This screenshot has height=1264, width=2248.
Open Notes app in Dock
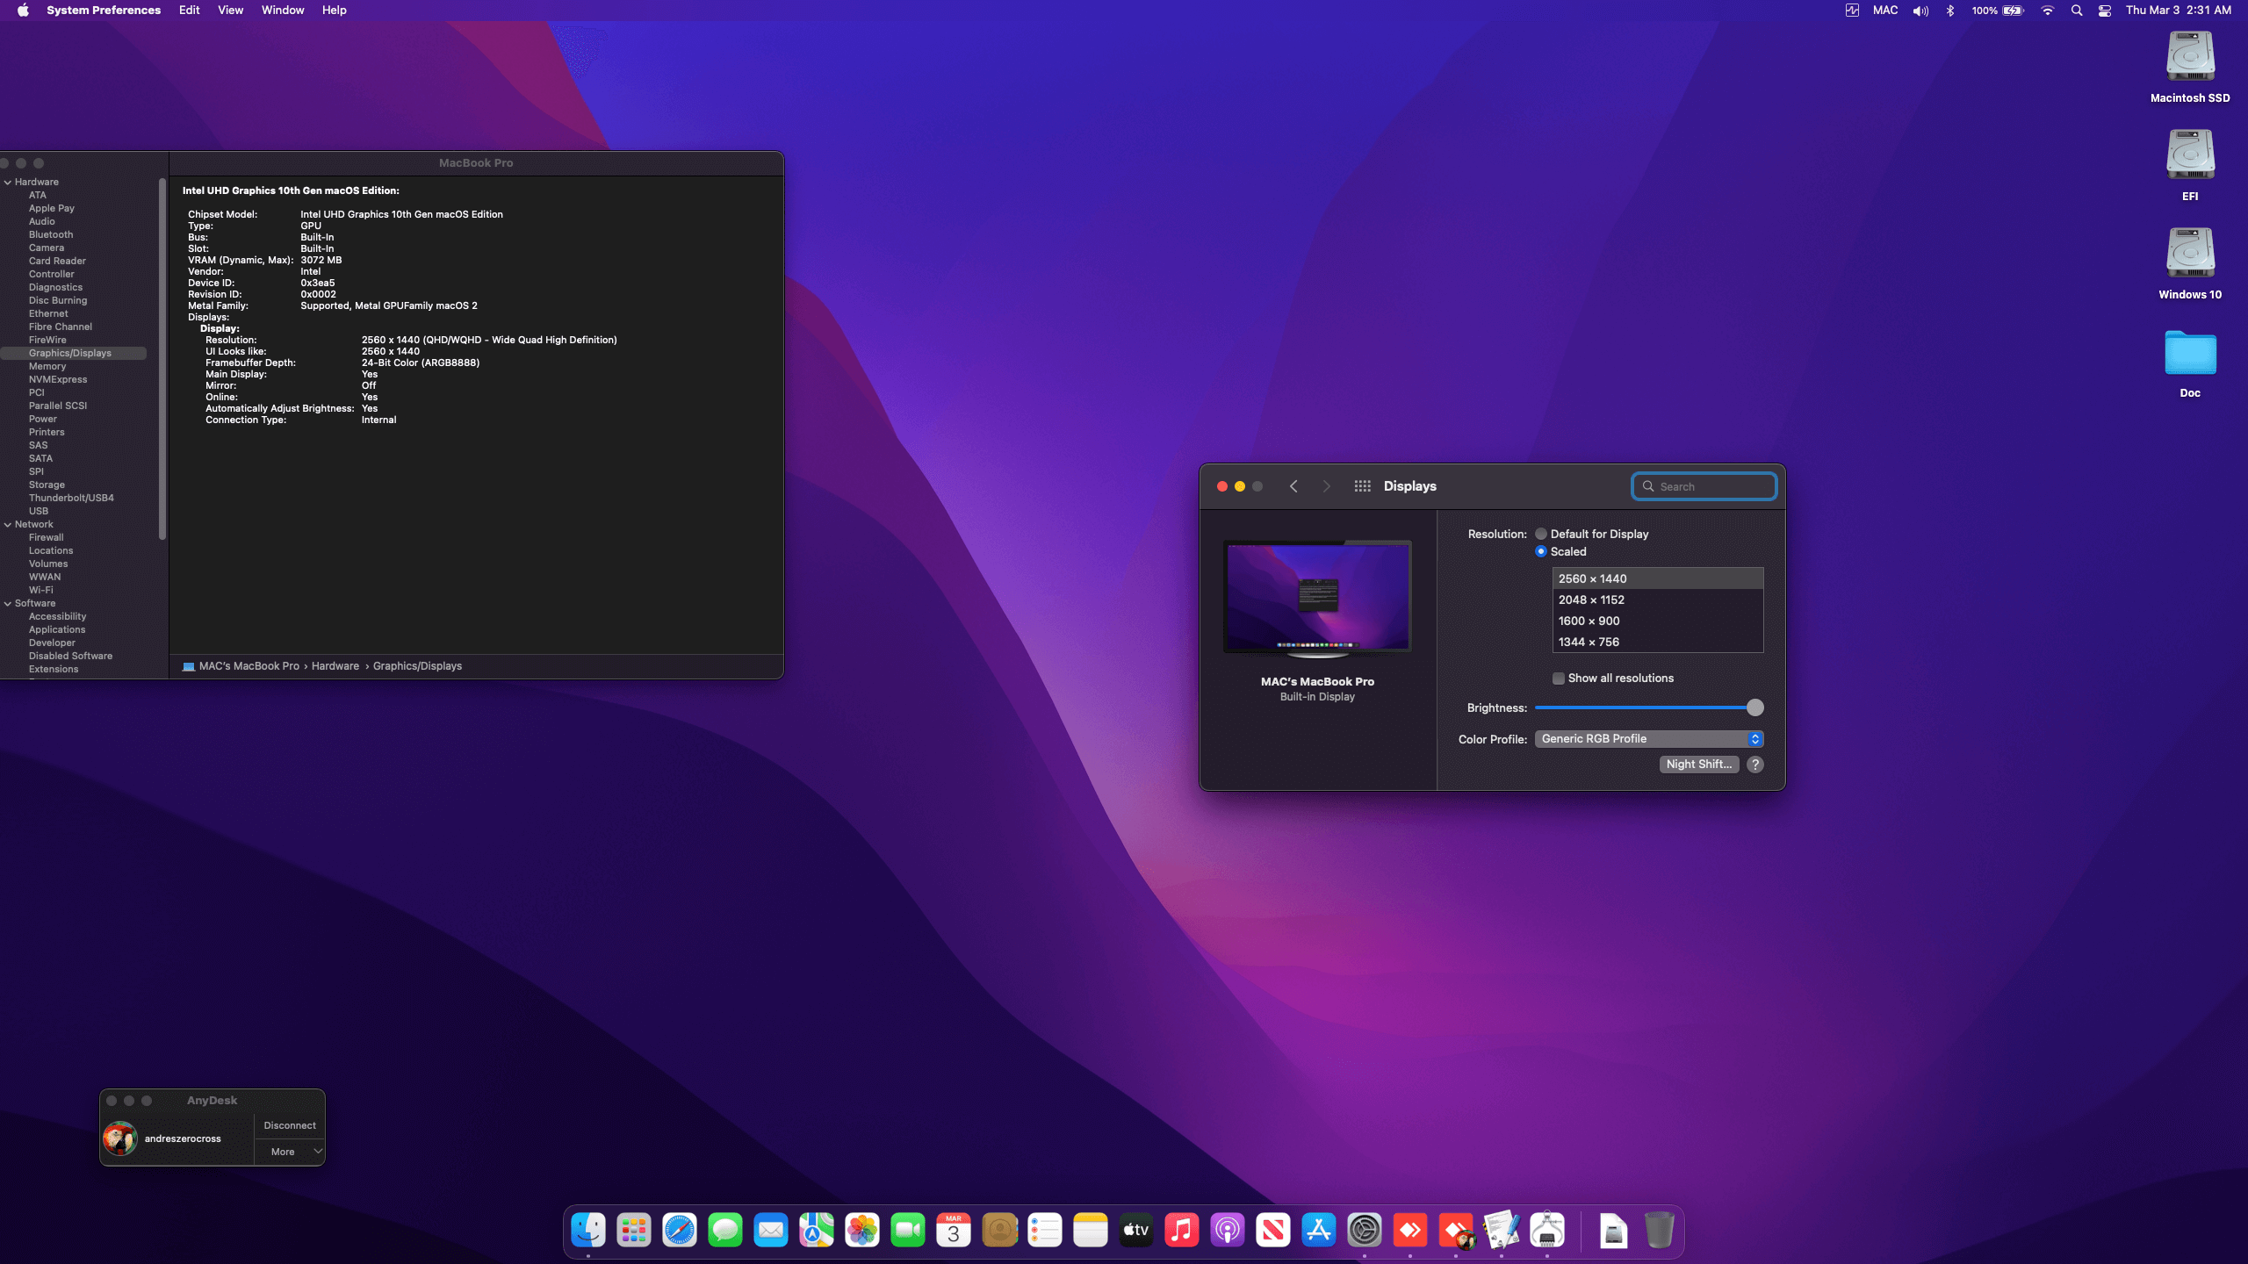[x=1091, y=1231]
